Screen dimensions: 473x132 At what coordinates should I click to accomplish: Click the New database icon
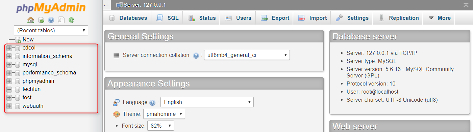[18, 40]
